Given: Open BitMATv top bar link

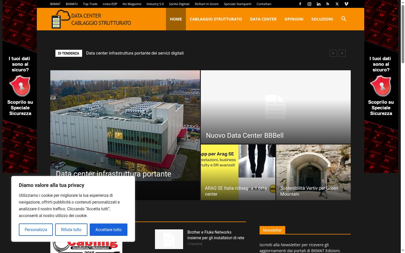Looking at the screenshot, I should point(72,4).
